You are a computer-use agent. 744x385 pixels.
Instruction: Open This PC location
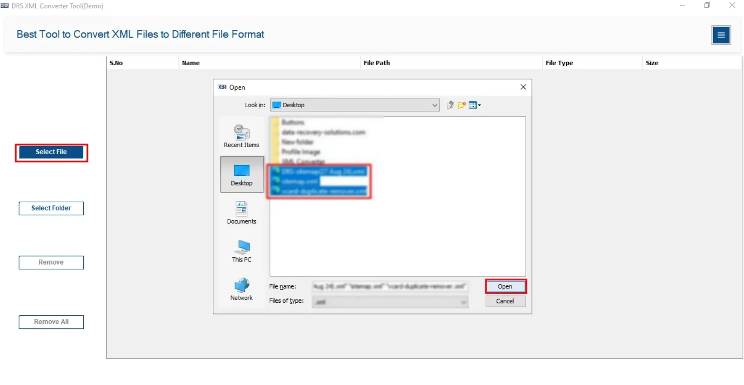point(241,251)
